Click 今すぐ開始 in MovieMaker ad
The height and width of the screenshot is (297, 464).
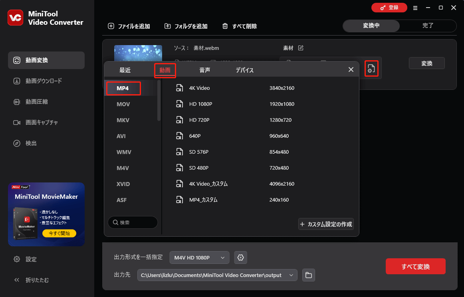tap(59, 234)
